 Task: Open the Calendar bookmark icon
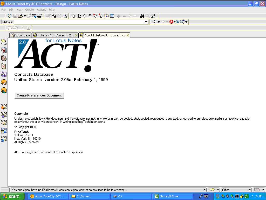tap(4, 50)
